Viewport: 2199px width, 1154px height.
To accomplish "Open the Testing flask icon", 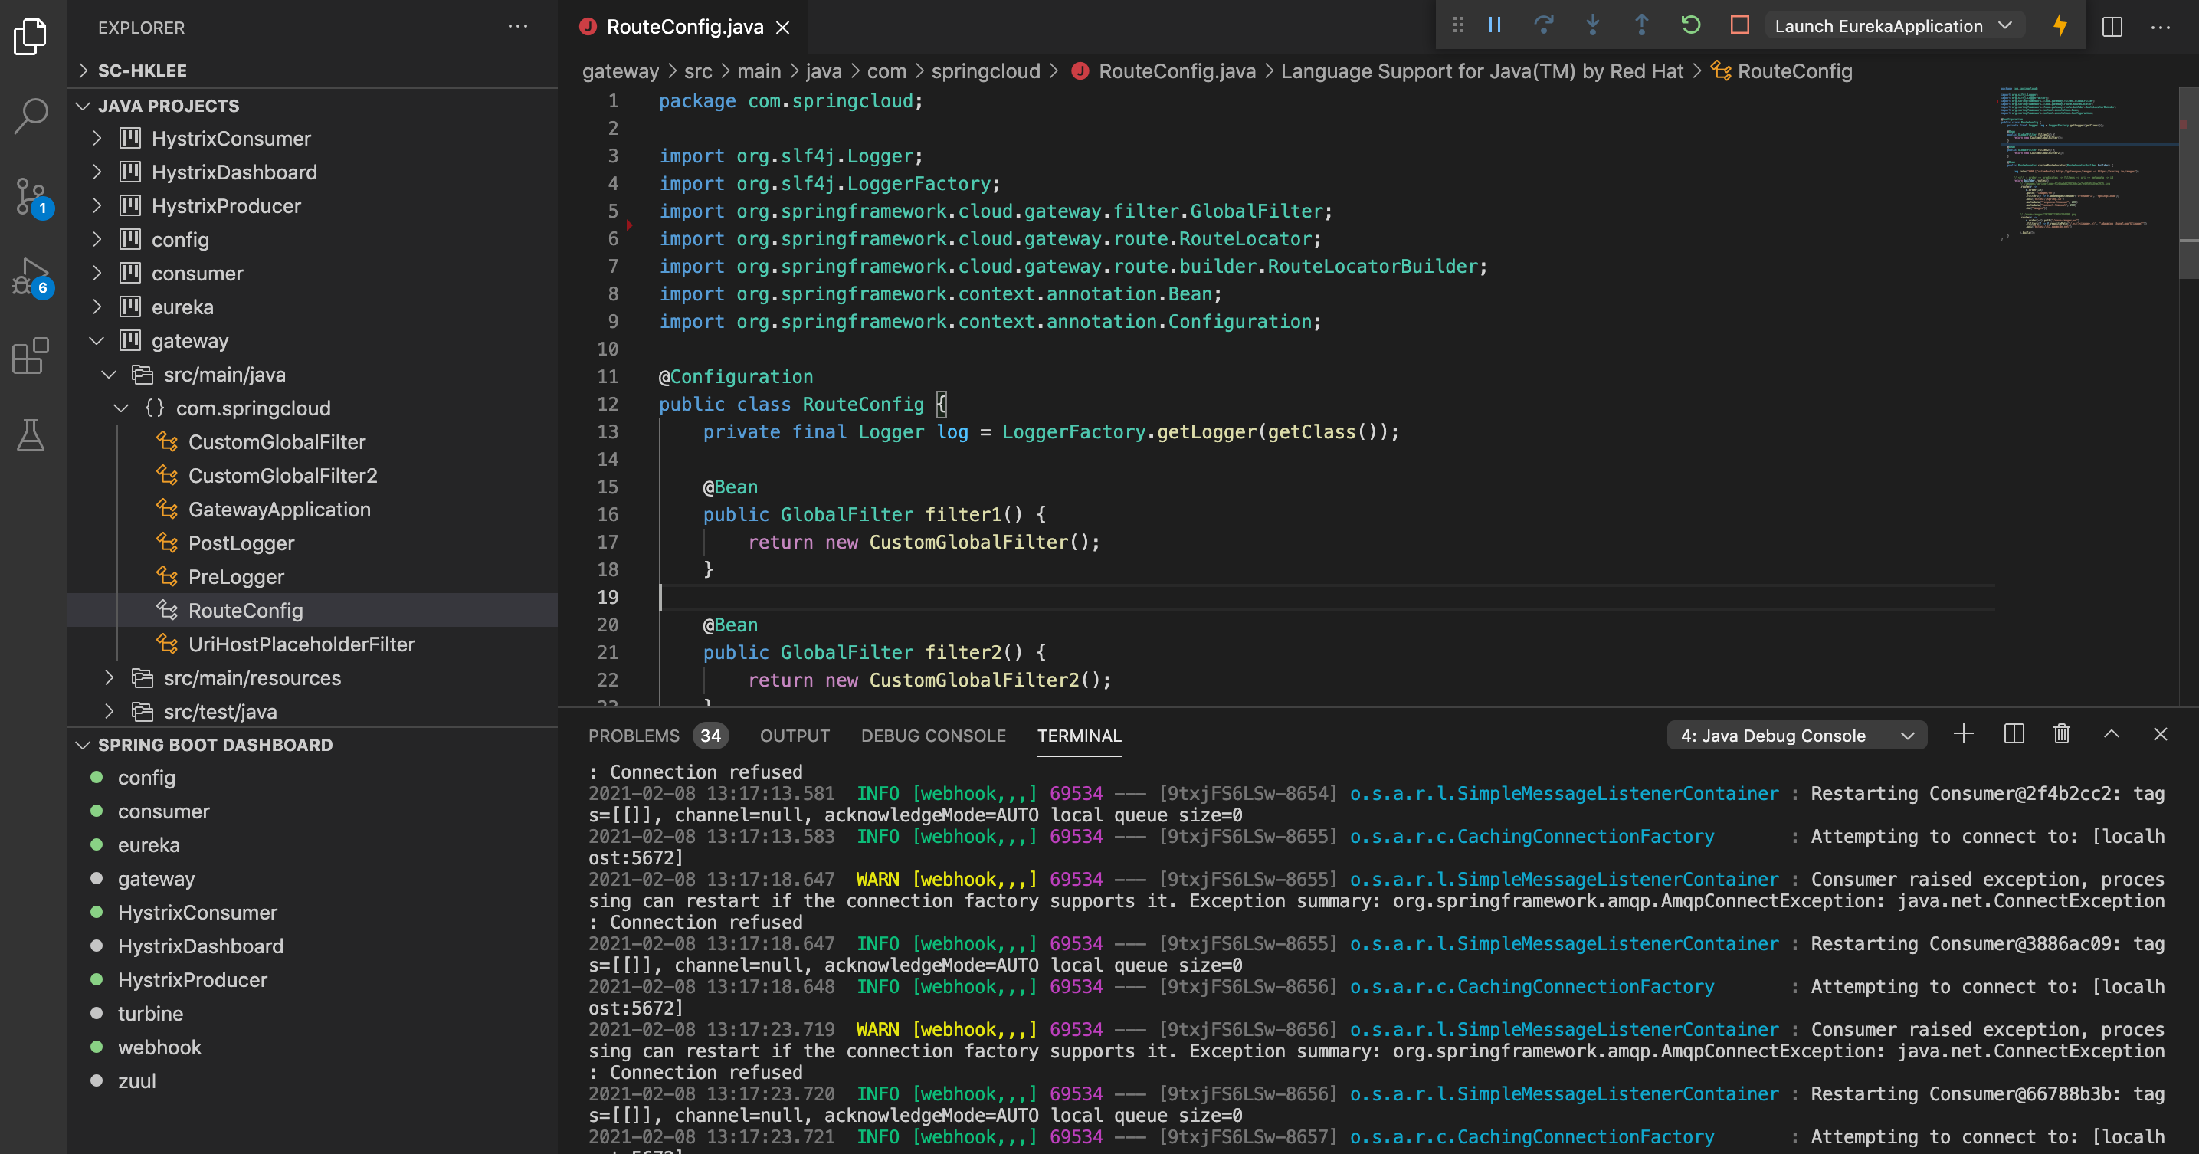I will click(31, 435).
